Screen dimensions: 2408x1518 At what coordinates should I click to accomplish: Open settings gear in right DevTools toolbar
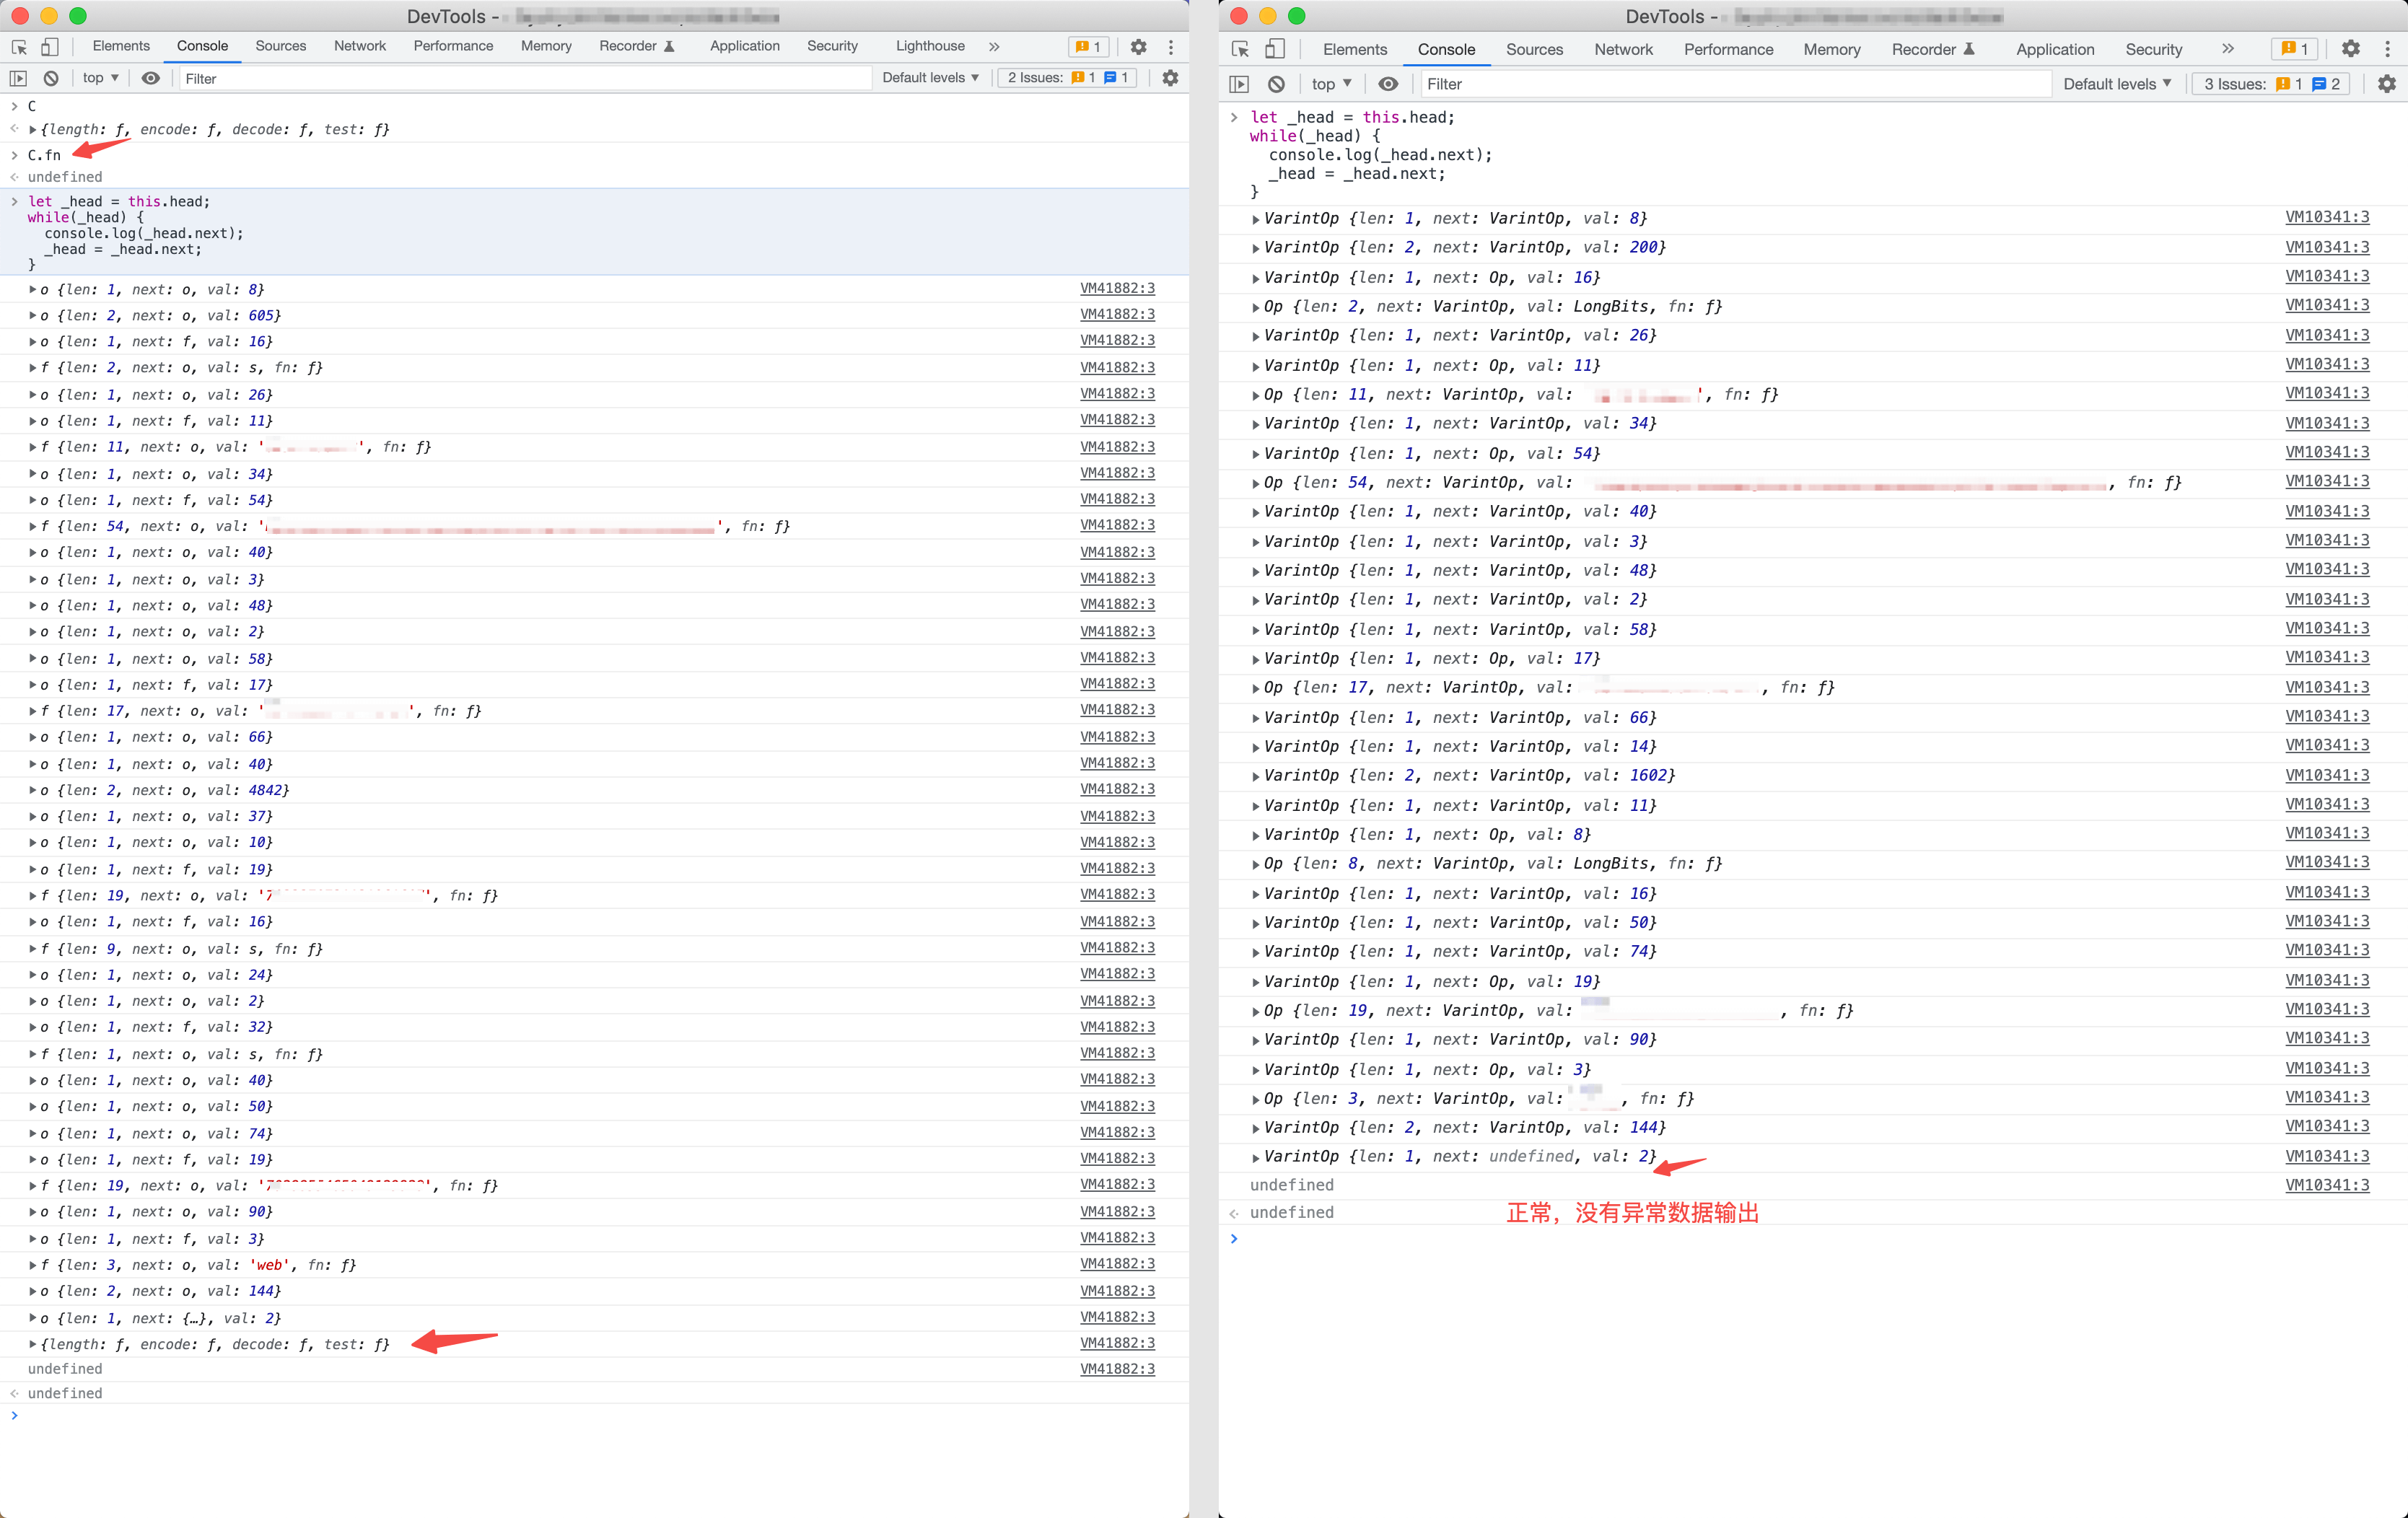(2351, 49)
